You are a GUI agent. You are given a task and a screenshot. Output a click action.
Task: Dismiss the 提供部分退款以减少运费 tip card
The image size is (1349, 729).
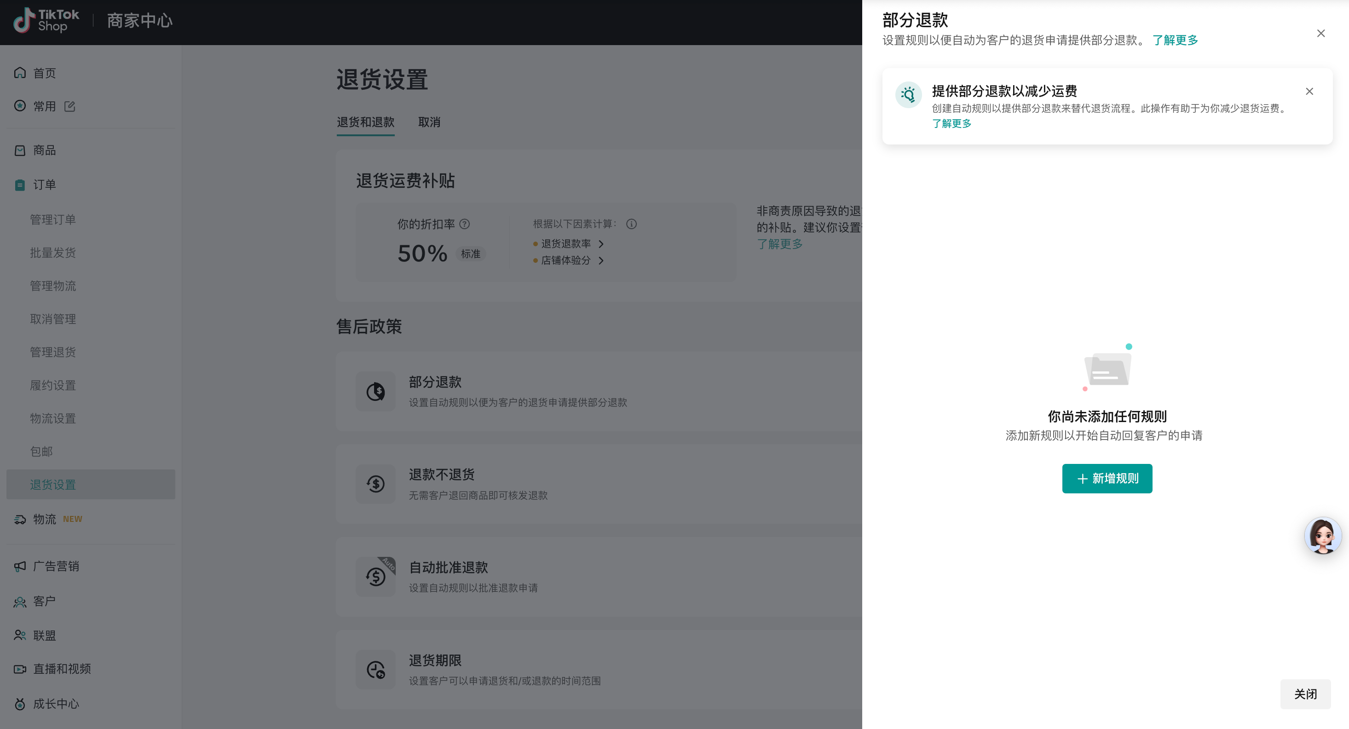[1309, 92]
